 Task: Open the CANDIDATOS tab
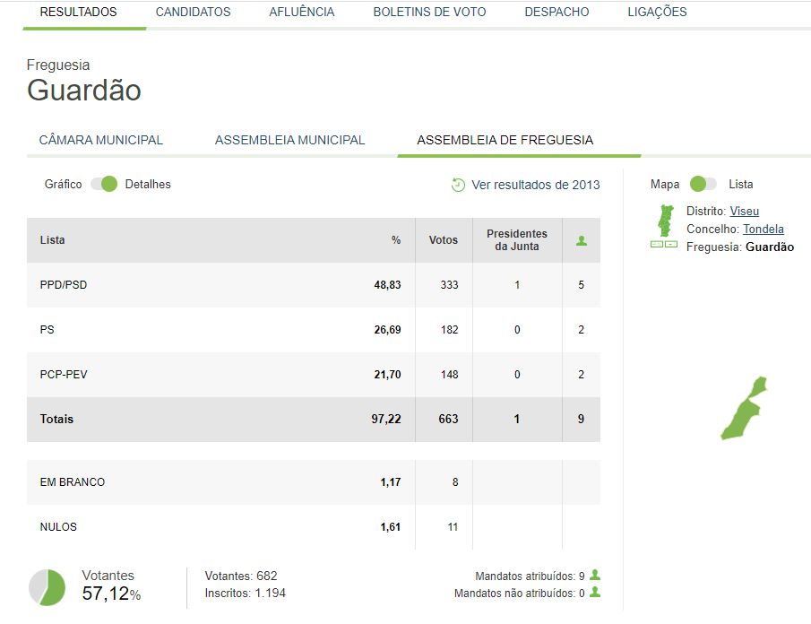tap(193, 13)
